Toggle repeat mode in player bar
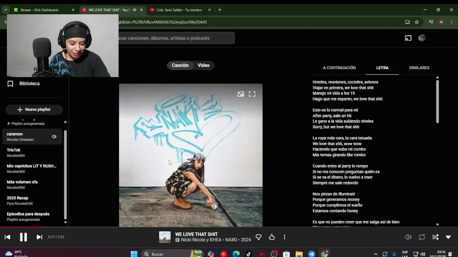Viewport: 458px width, 257px height. [x=422, y=237]
